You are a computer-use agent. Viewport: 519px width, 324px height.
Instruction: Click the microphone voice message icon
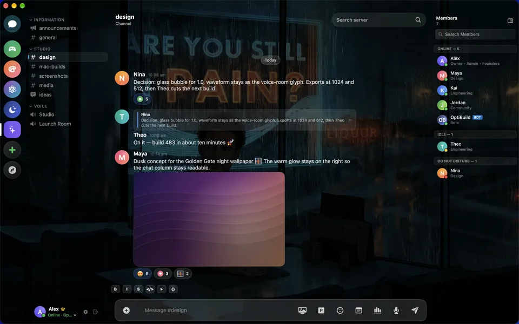coord(396,310)
